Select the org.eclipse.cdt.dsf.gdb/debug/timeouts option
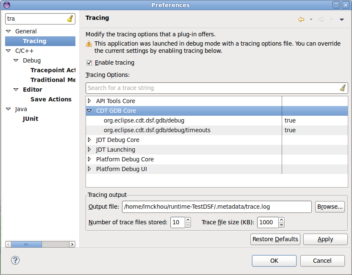352x275 pixels. [x=157, y=130]
